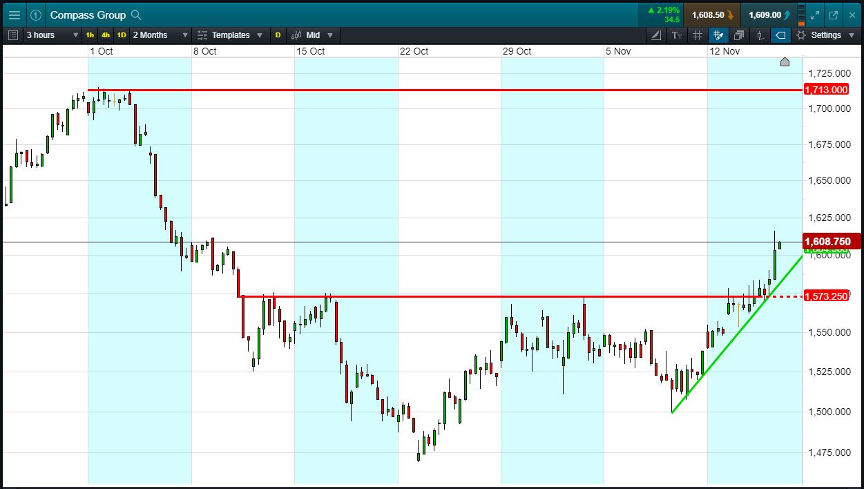Click the 1,609.00 buy price button
864x489 pixels.
point(769,15)
